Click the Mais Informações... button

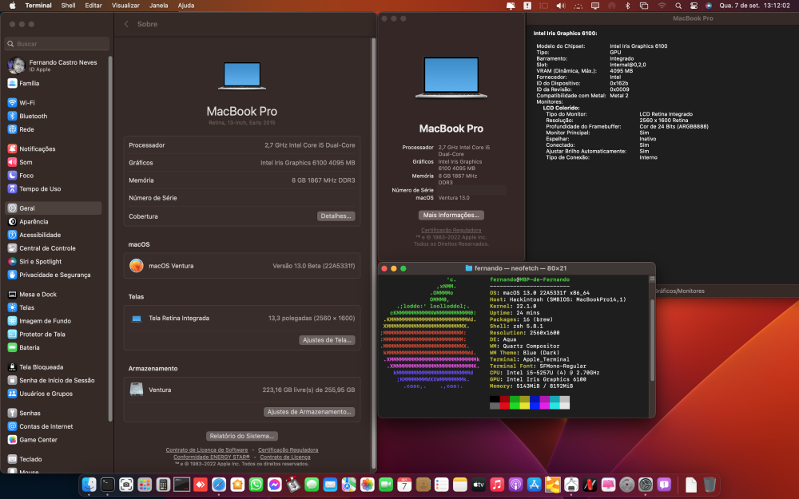click(451, 215)
